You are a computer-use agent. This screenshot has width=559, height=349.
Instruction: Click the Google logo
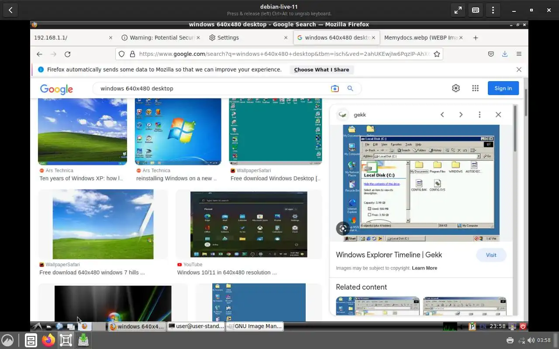pos(56,89)
